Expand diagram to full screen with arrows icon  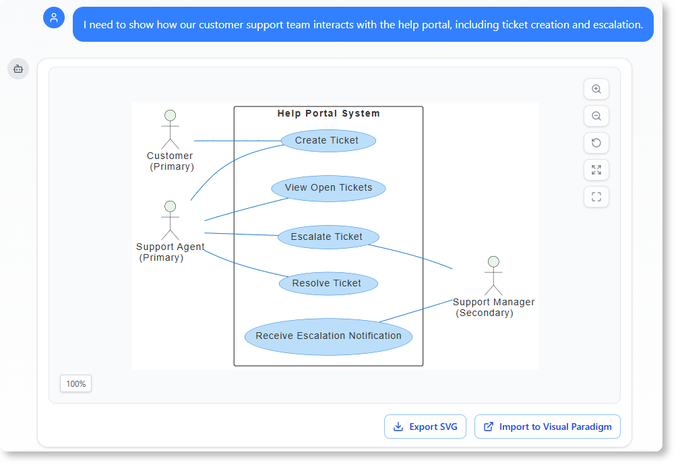[x=596, y=170]
